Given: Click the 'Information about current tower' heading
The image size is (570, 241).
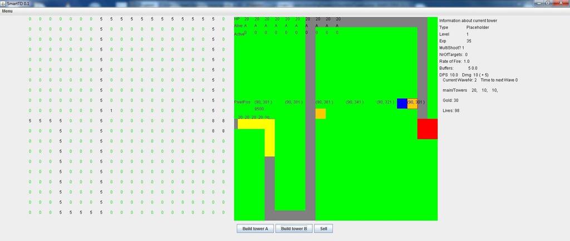Looking at the screenshot, I should point(468,21).
